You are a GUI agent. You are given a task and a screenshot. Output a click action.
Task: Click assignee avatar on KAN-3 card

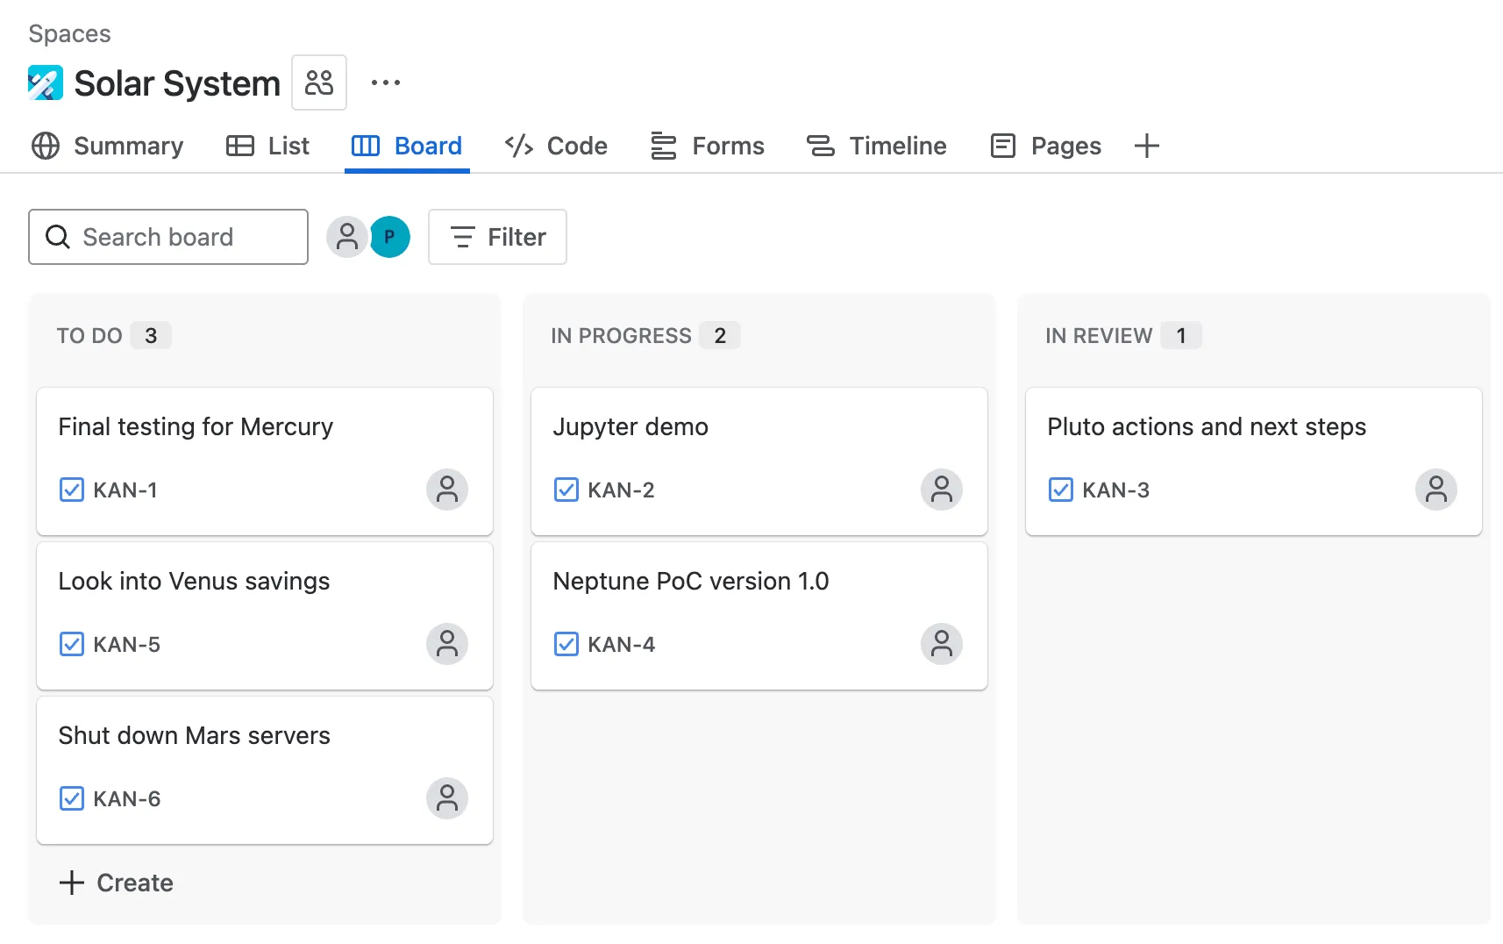point(1435,490)
